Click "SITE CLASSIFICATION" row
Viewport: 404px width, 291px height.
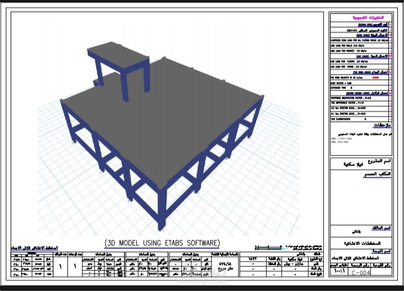point(360,119)
